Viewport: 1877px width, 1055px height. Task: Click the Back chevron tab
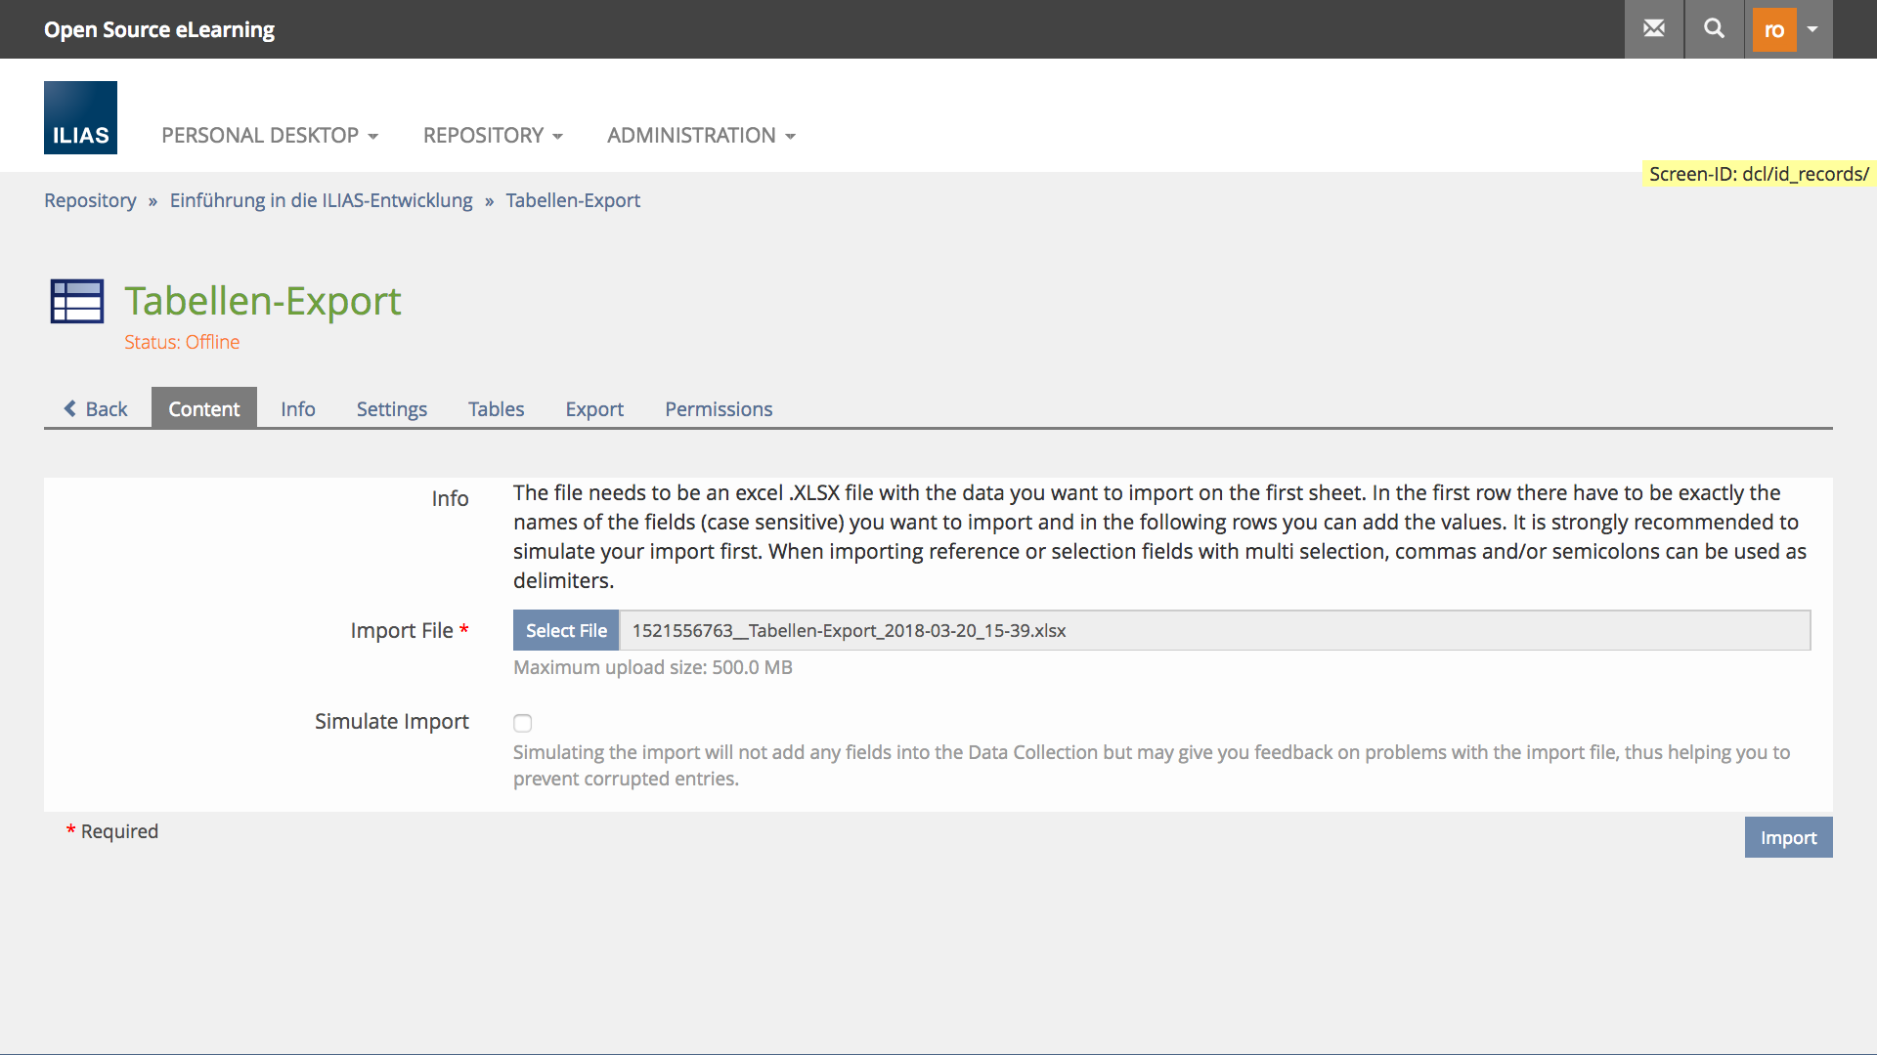click(97, 408)
